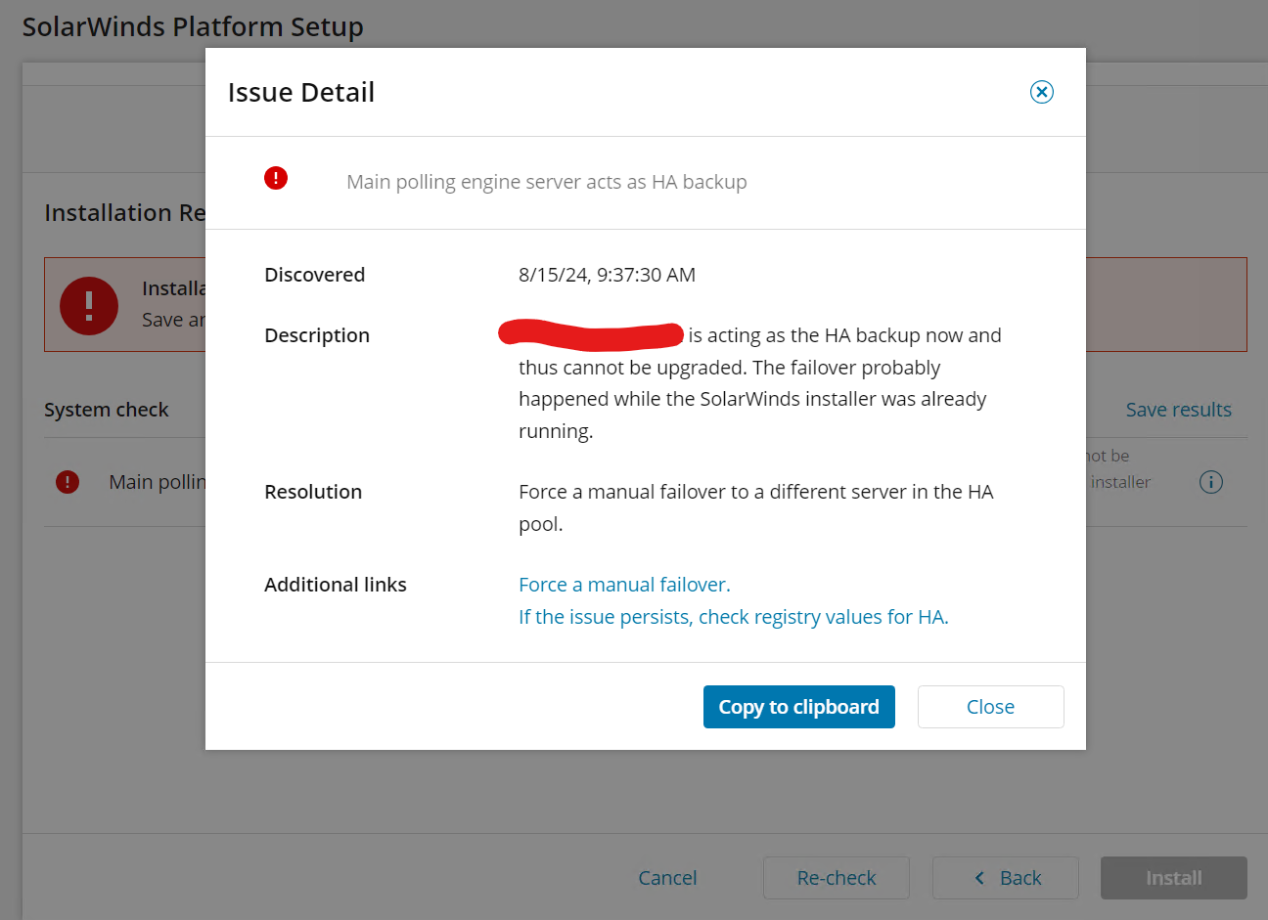Click the red error icon in dialog header
Screen dimensions: 1268x920
[x=276, y=178]
